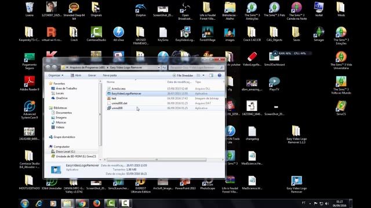Open Internet Explorer from taskbar
The height and width of the screenshot is (208, 371).
39,203
